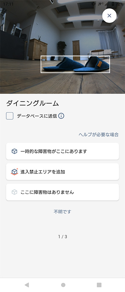Image resolution: width=125 pixels, height=292 pixels.
Task: Tap the データベースに送信 label text
Action: 37,116
